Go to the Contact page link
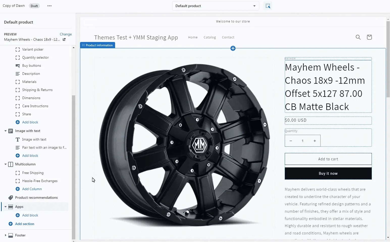Image resolution: width=390 pixels, height=242 pixels. tap(228, 37)
